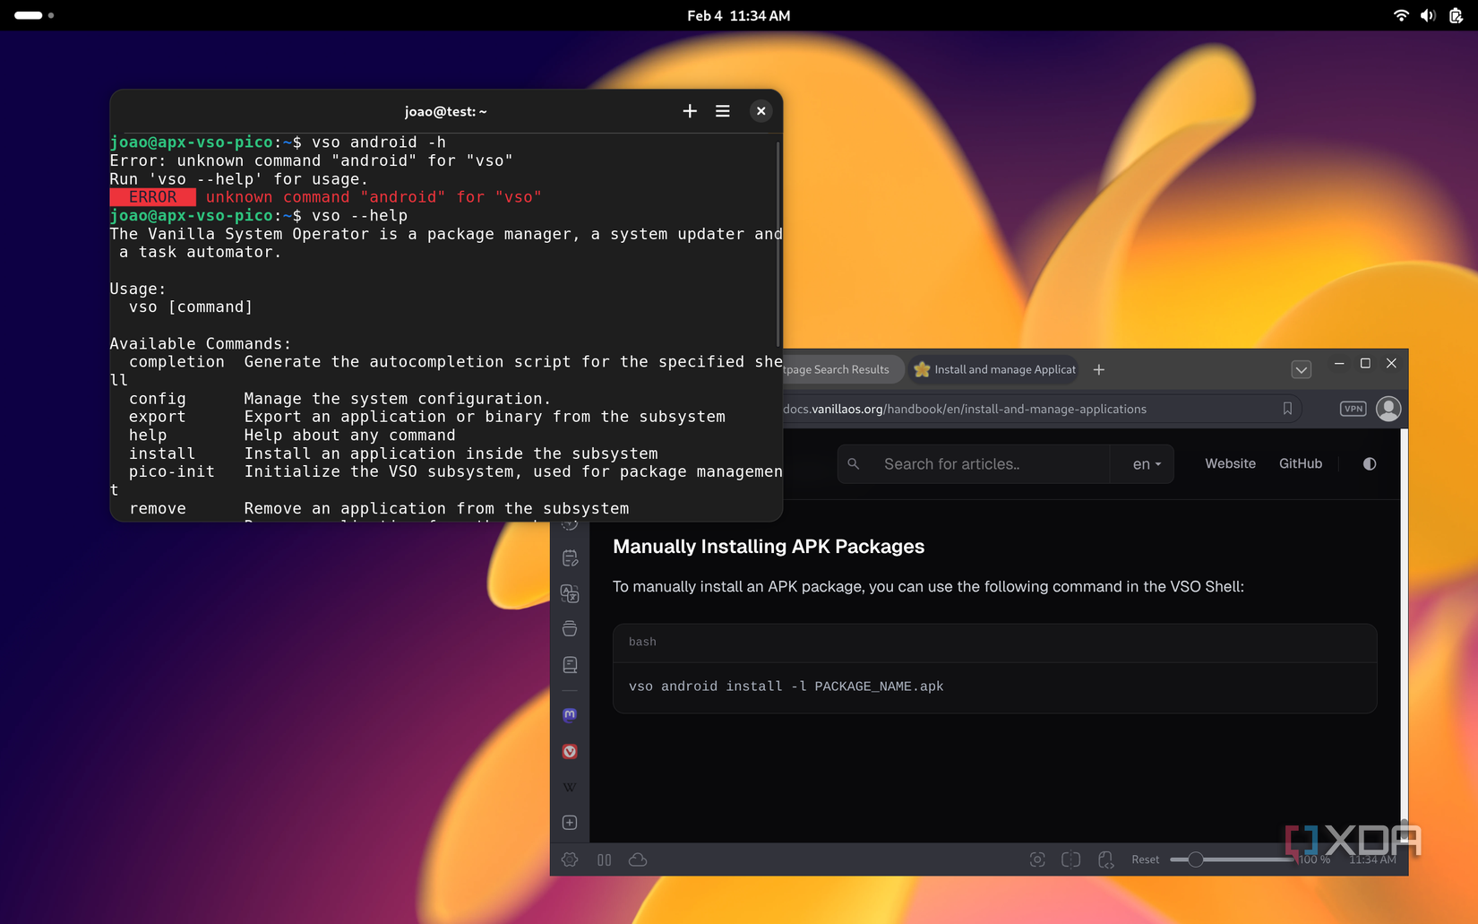
Task: Open Vivaldi settings via the status bar gear
Action: (569, 859)
